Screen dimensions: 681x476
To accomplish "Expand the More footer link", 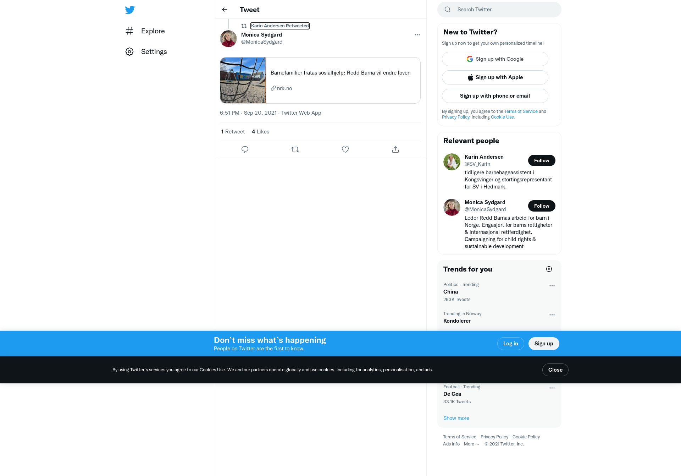I will click(x=471, y=444).
